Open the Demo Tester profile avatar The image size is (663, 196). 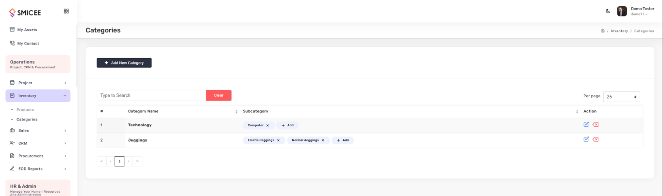[622, 11]
